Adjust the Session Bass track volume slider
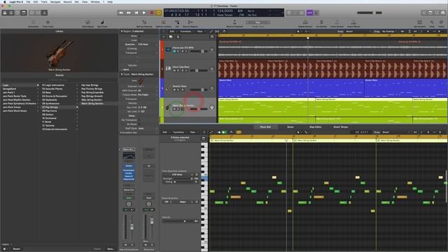Screen dimensions: 448x252 (x=199, y=90)
